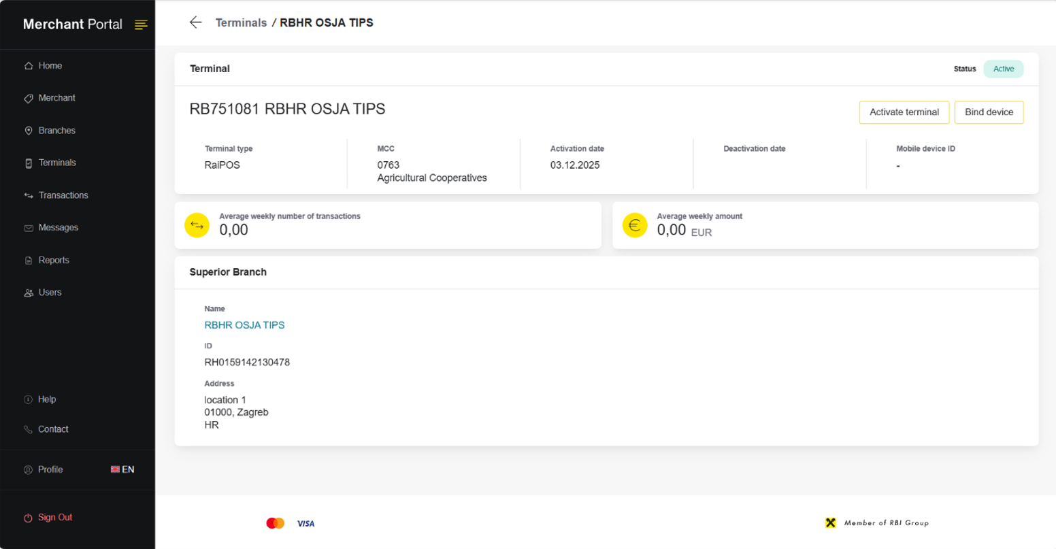
Task: Click the Merchant tag icon
Action: pos(29,98)
